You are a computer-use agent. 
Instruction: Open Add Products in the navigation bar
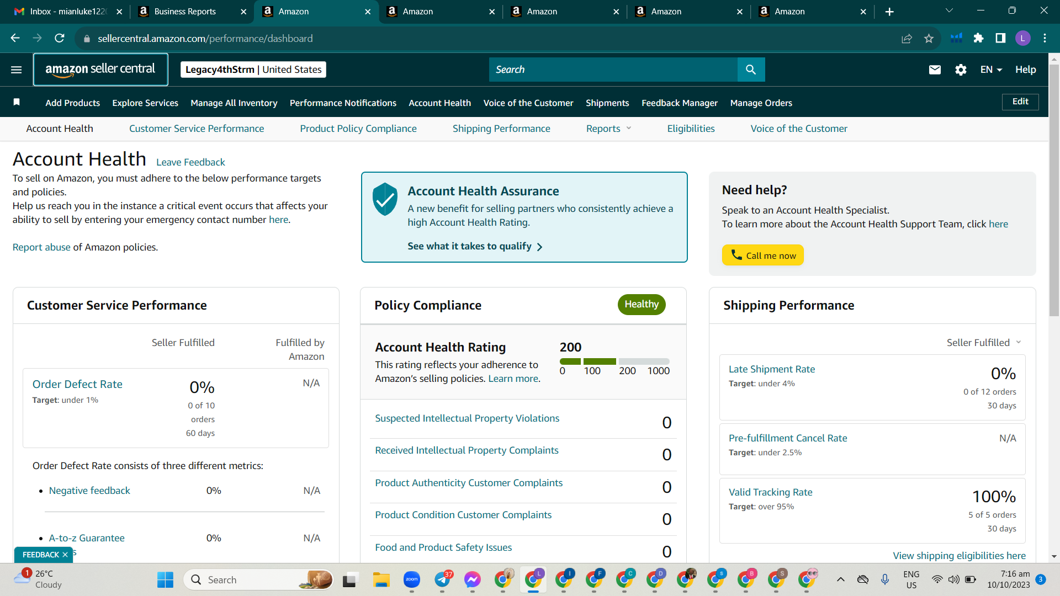coord(73,103)
